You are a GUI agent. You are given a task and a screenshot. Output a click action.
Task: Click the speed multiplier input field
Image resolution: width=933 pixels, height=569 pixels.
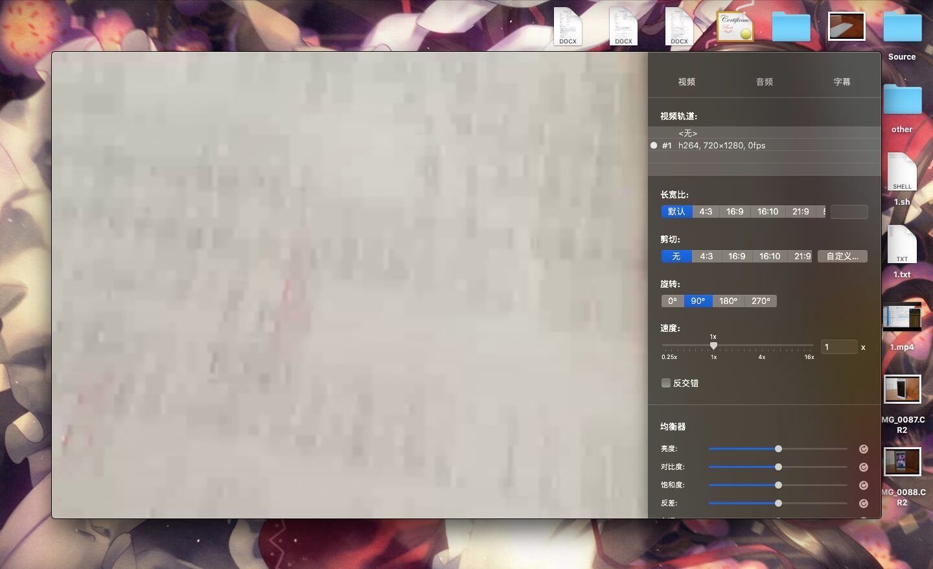(838, 347)
